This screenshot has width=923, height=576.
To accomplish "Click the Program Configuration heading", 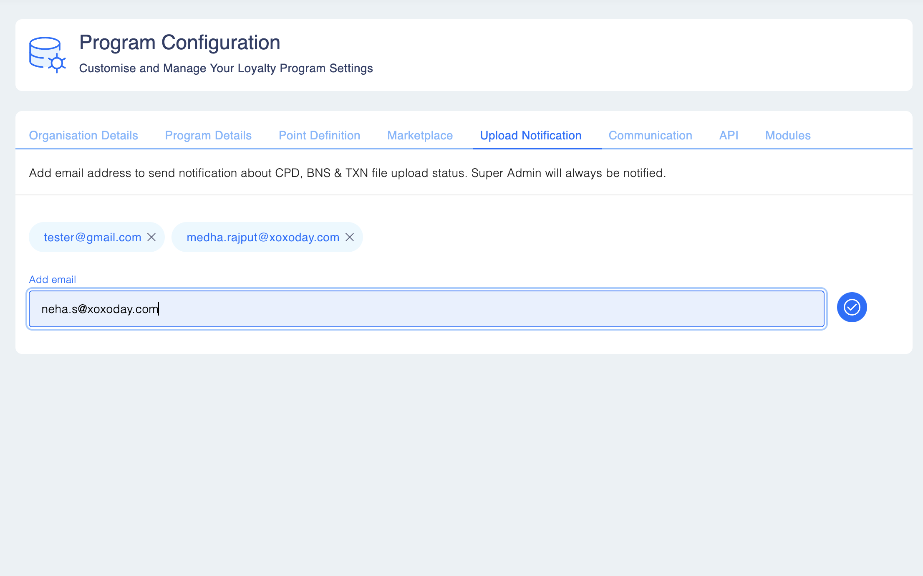I will pyautogui.click(x=179, y=43).
